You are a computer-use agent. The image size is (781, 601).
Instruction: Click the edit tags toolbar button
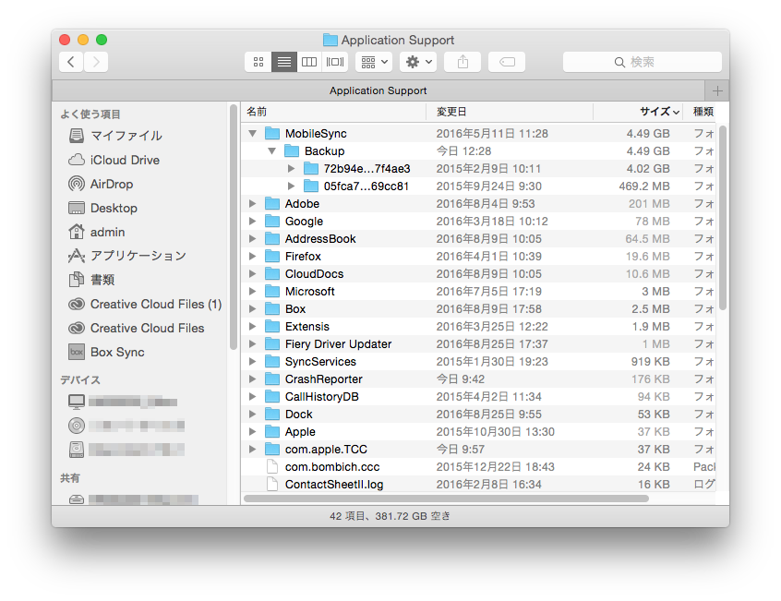[507, 62]
